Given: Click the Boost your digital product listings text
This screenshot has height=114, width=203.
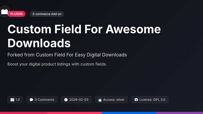Looking at the screenshot, I should 57,64.
